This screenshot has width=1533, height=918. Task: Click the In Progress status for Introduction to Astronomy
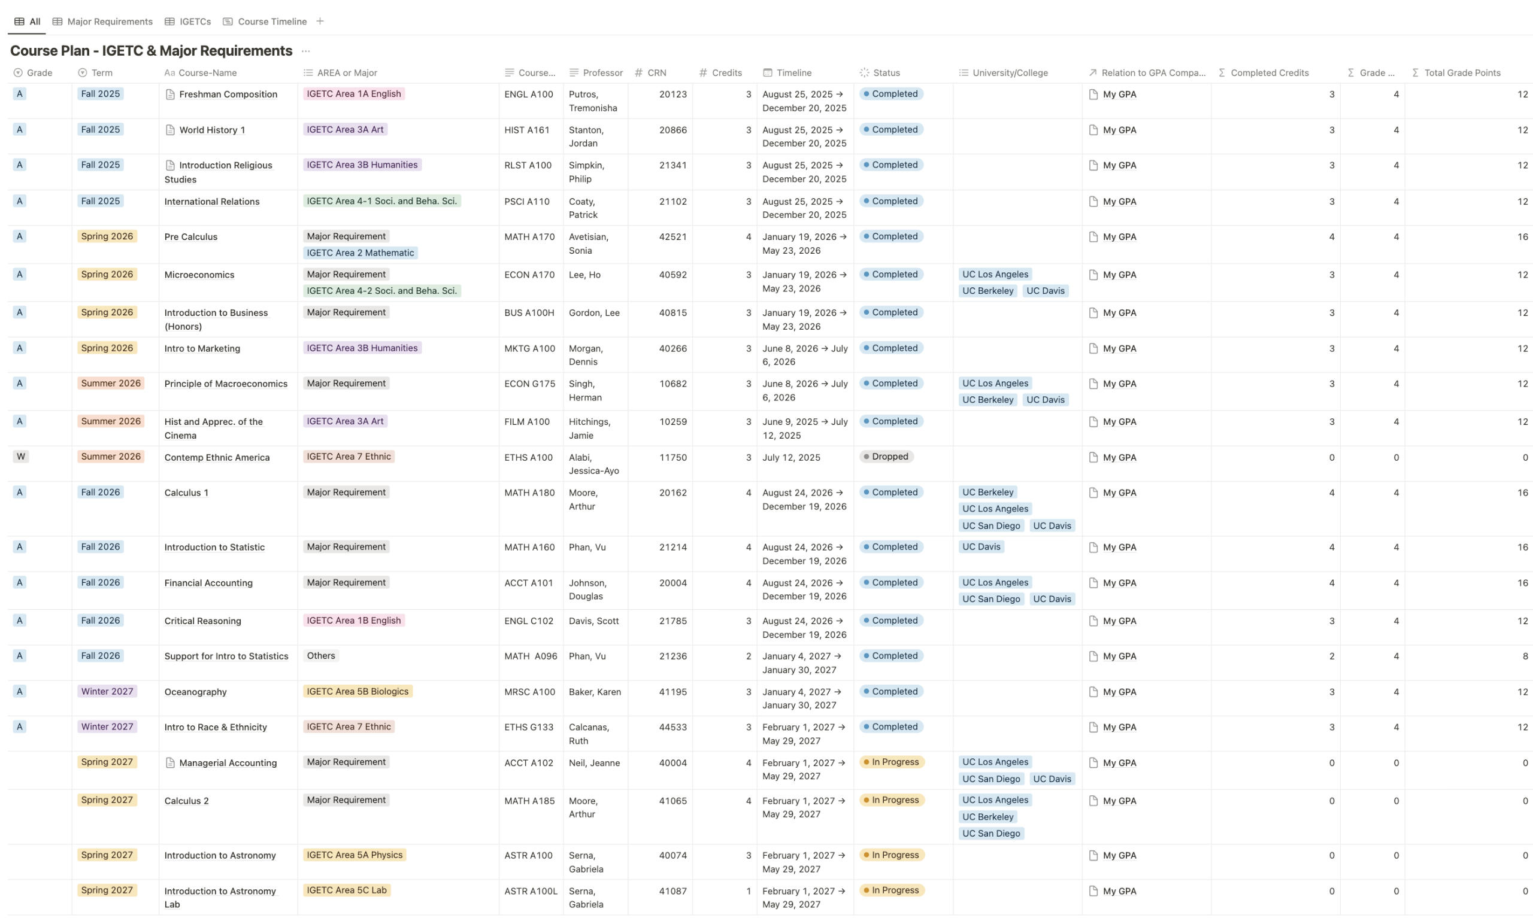(891, 855)
